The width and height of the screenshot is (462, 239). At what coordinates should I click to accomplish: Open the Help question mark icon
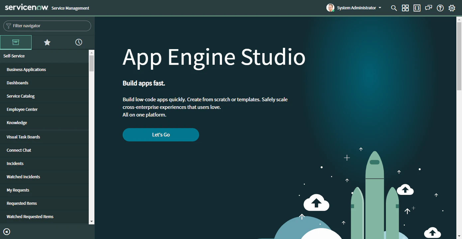pyautogui.click(x=440, y=8)
